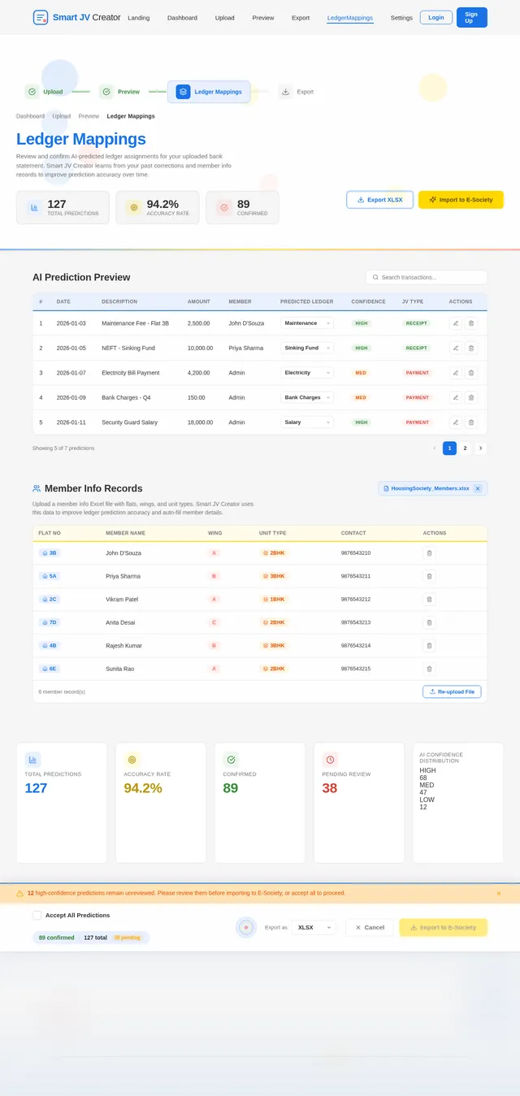Select predictions page 1
This screenshot has height=1096, width=520.
pos(449,448)
